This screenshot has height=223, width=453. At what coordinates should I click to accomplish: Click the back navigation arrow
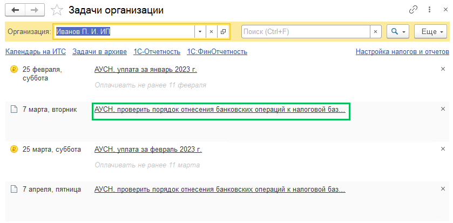click(x=15, y=10)
